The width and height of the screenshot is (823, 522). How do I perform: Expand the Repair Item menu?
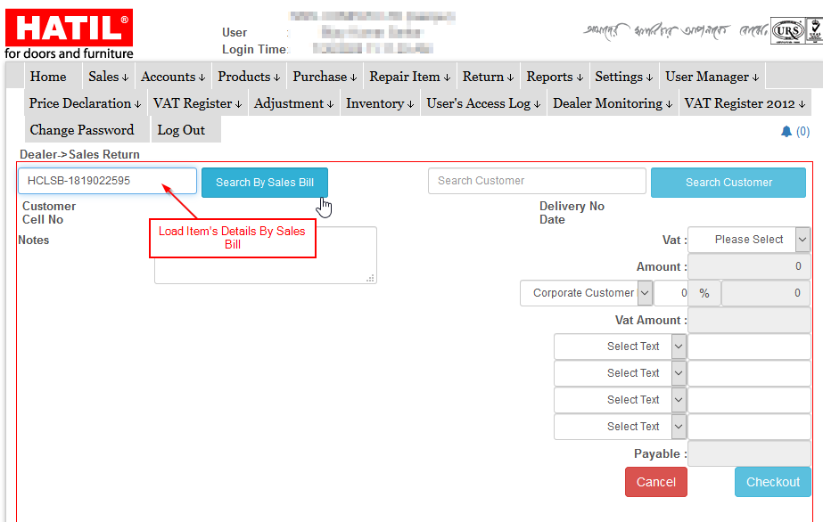click(409, 77)
